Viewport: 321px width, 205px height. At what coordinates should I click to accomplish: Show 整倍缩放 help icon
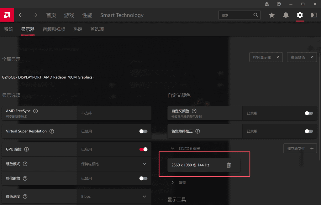click(x=25, y=178)
